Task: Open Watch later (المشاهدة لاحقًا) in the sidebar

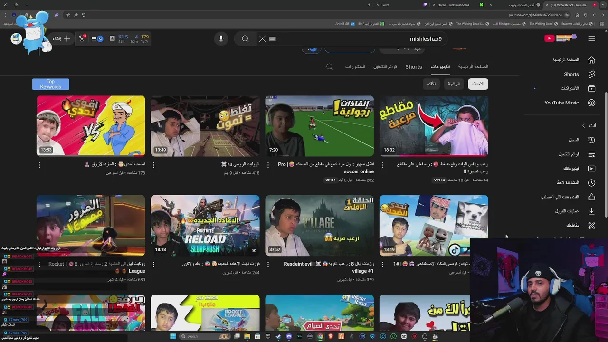Action: pyautogui.click(x=576, y=182)
